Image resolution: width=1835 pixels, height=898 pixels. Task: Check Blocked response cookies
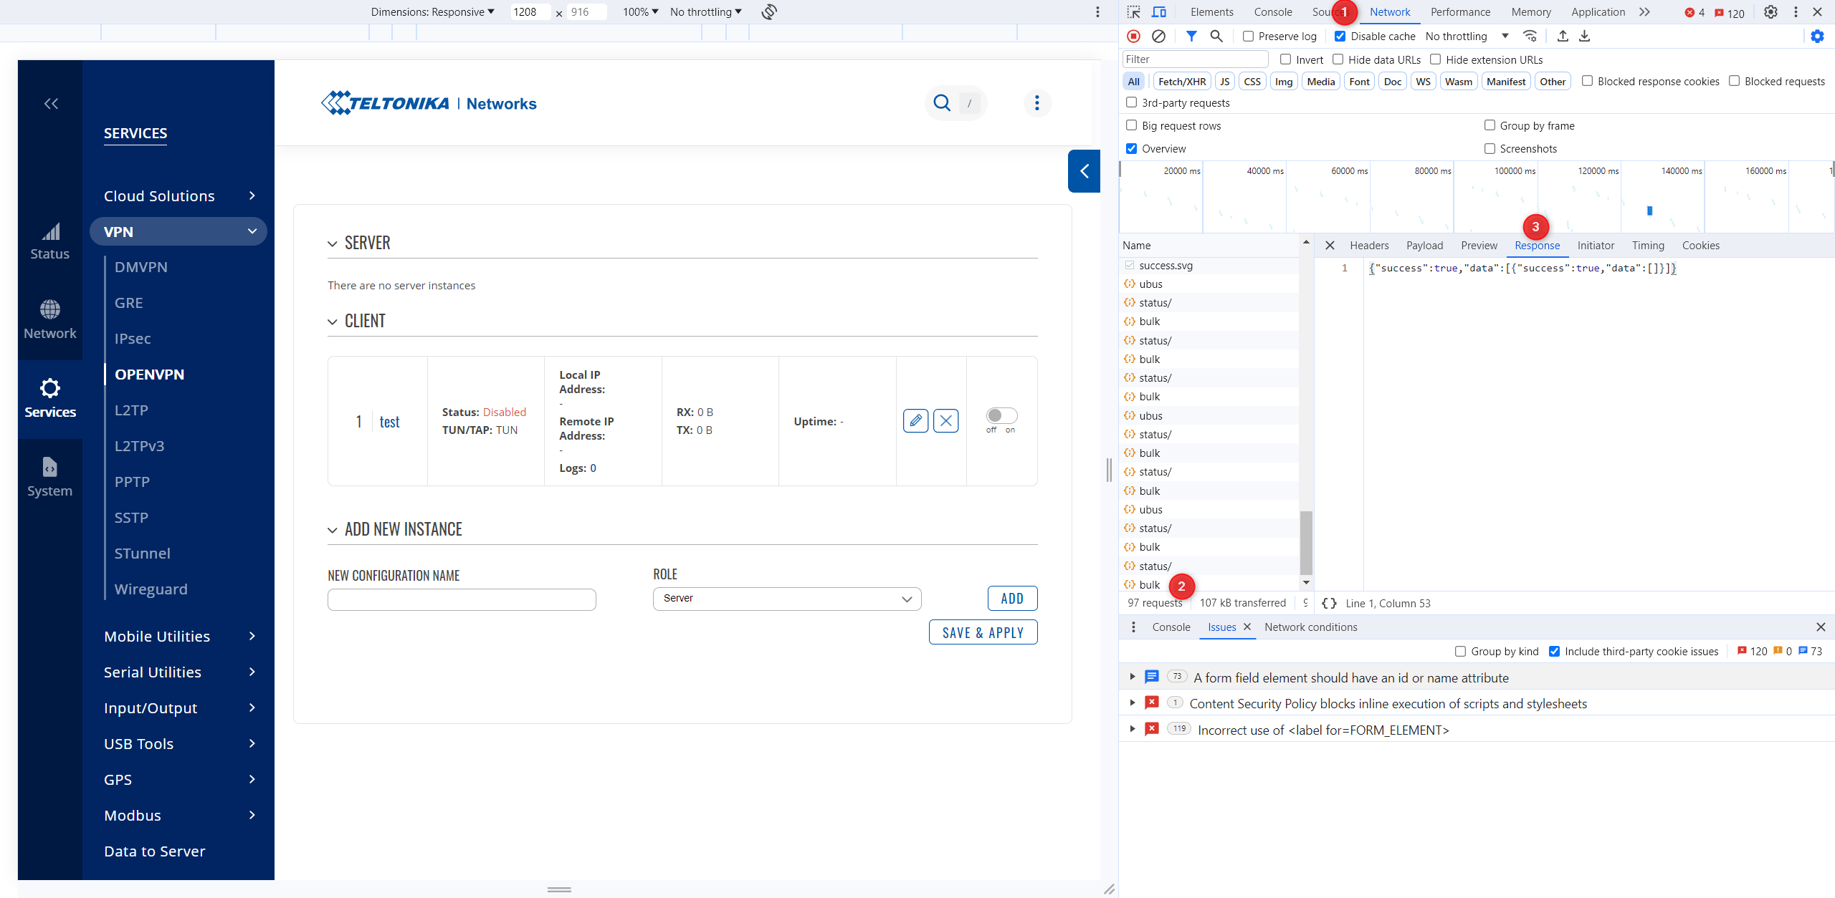coord(1588,81)
